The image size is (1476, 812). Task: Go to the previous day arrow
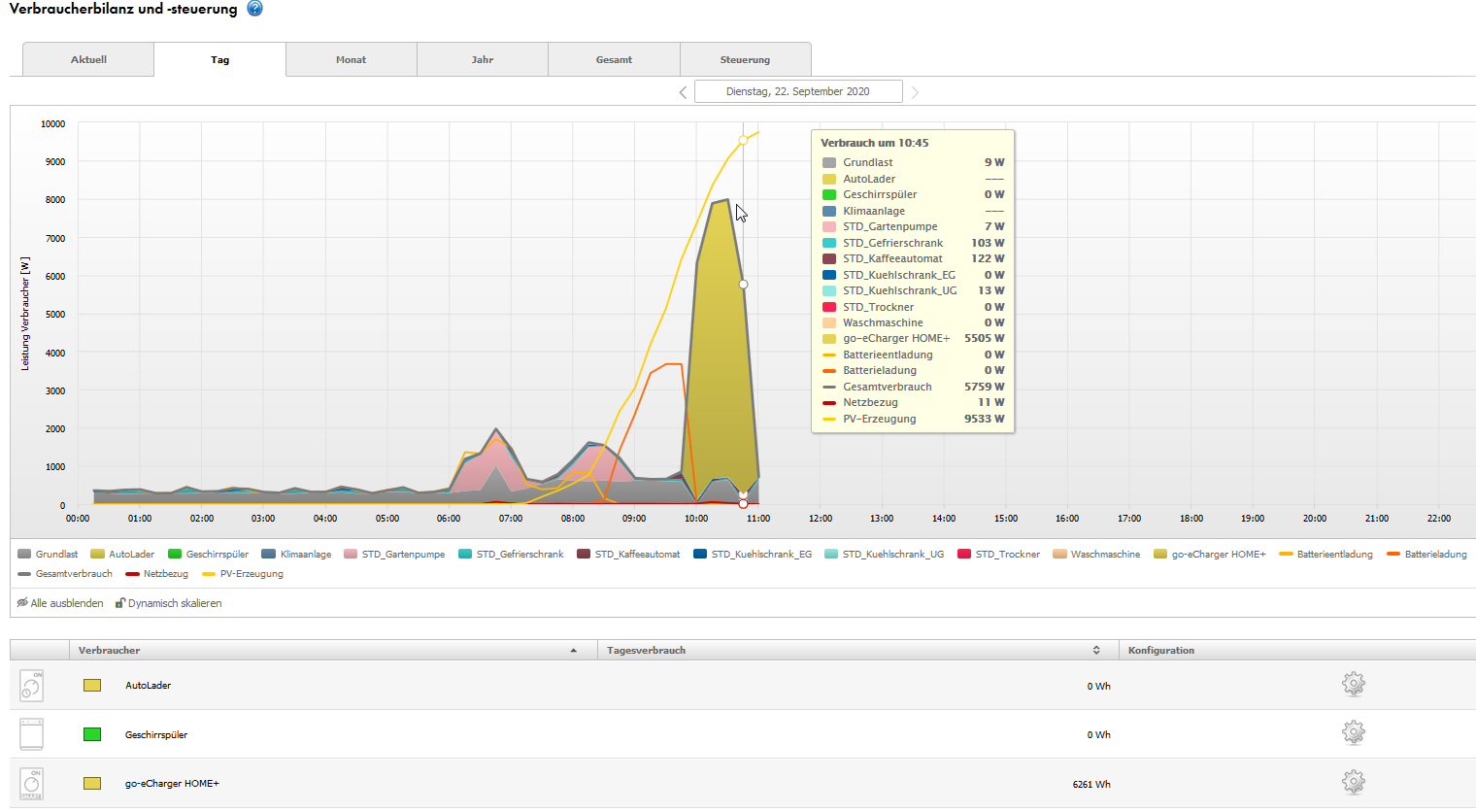point(683,92)
